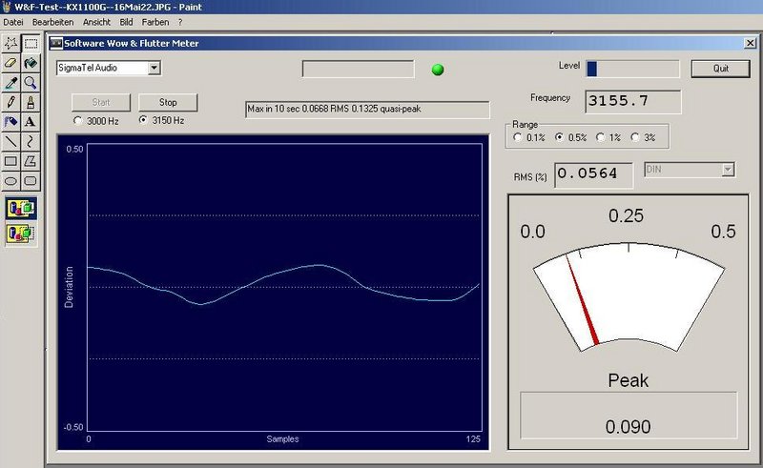Choose the Curve tool
Screen dimensions: 763x468
click(x=31, y=142)
